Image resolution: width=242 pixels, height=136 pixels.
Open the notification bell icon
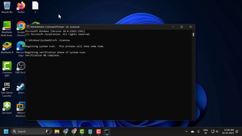237,131
